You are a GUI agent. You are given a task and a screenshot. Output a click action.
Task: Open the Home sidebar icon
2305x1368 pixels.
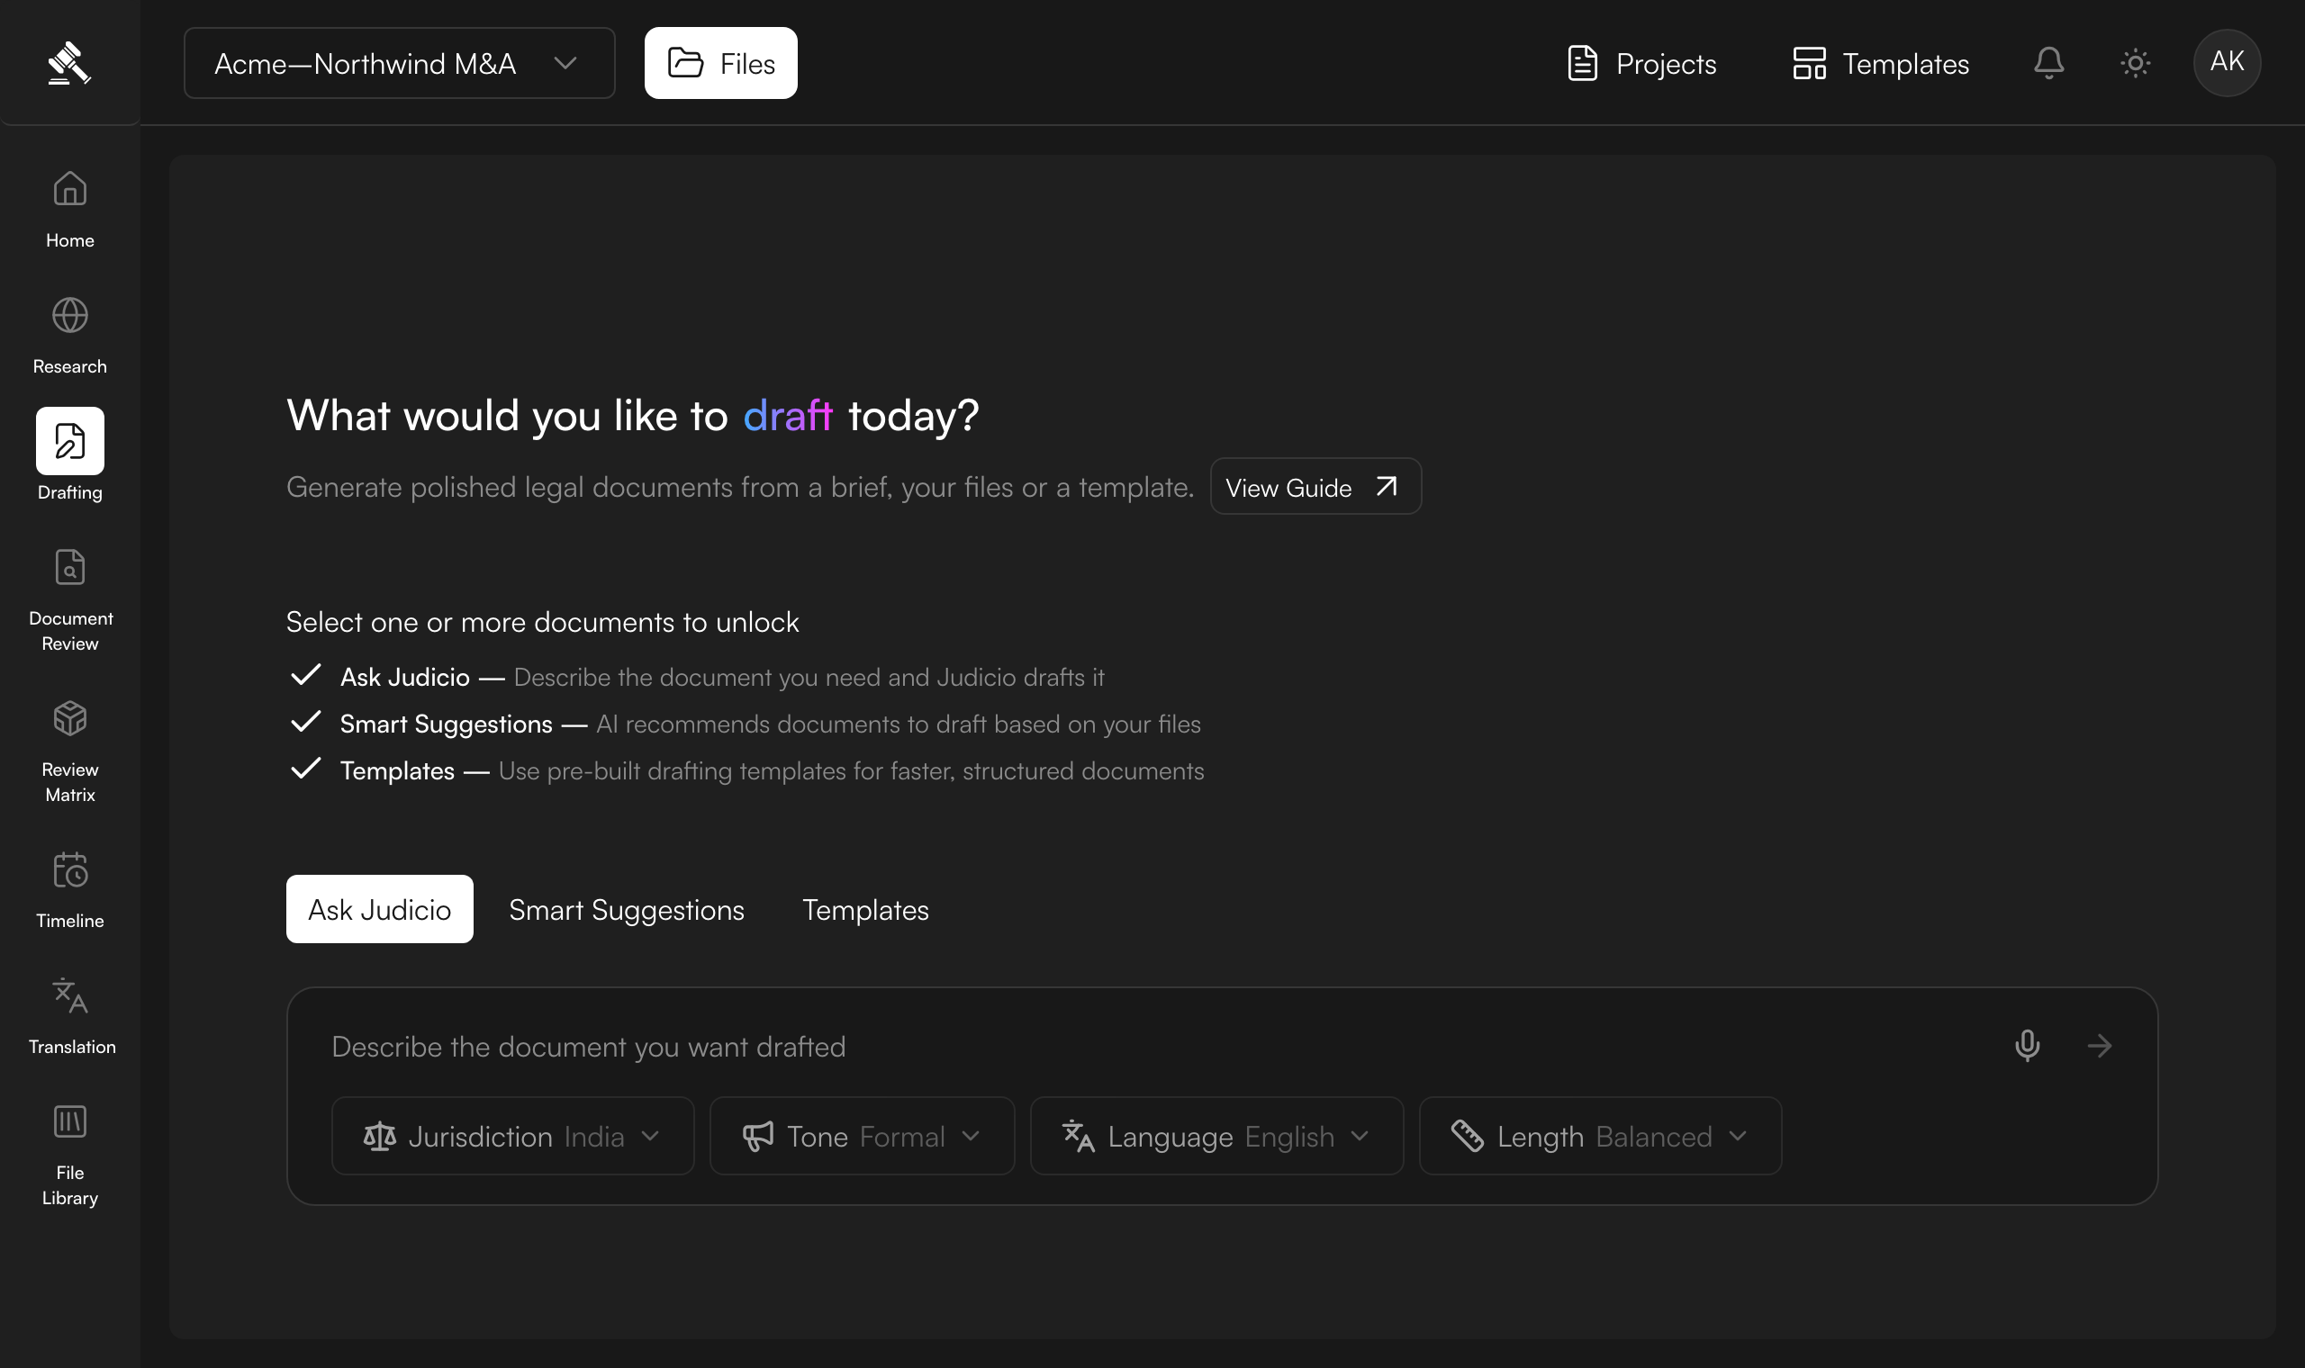point(70,189)
